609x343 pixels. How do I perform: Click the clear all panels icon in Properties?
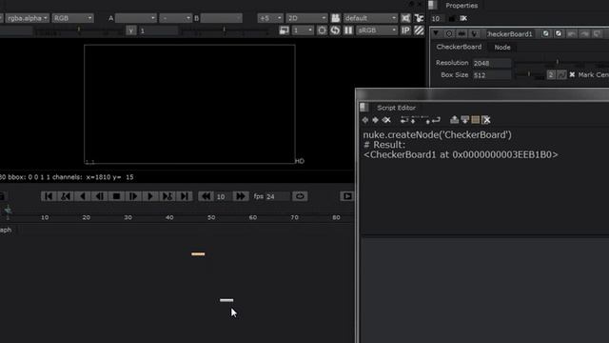(x=463, y=18)
